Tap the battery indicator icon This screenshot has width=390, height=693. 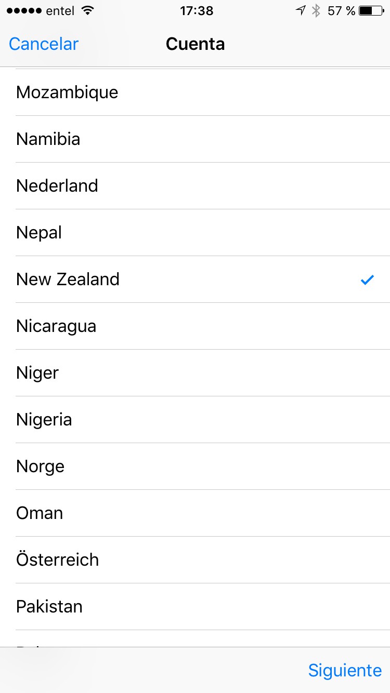coord(371,10)
